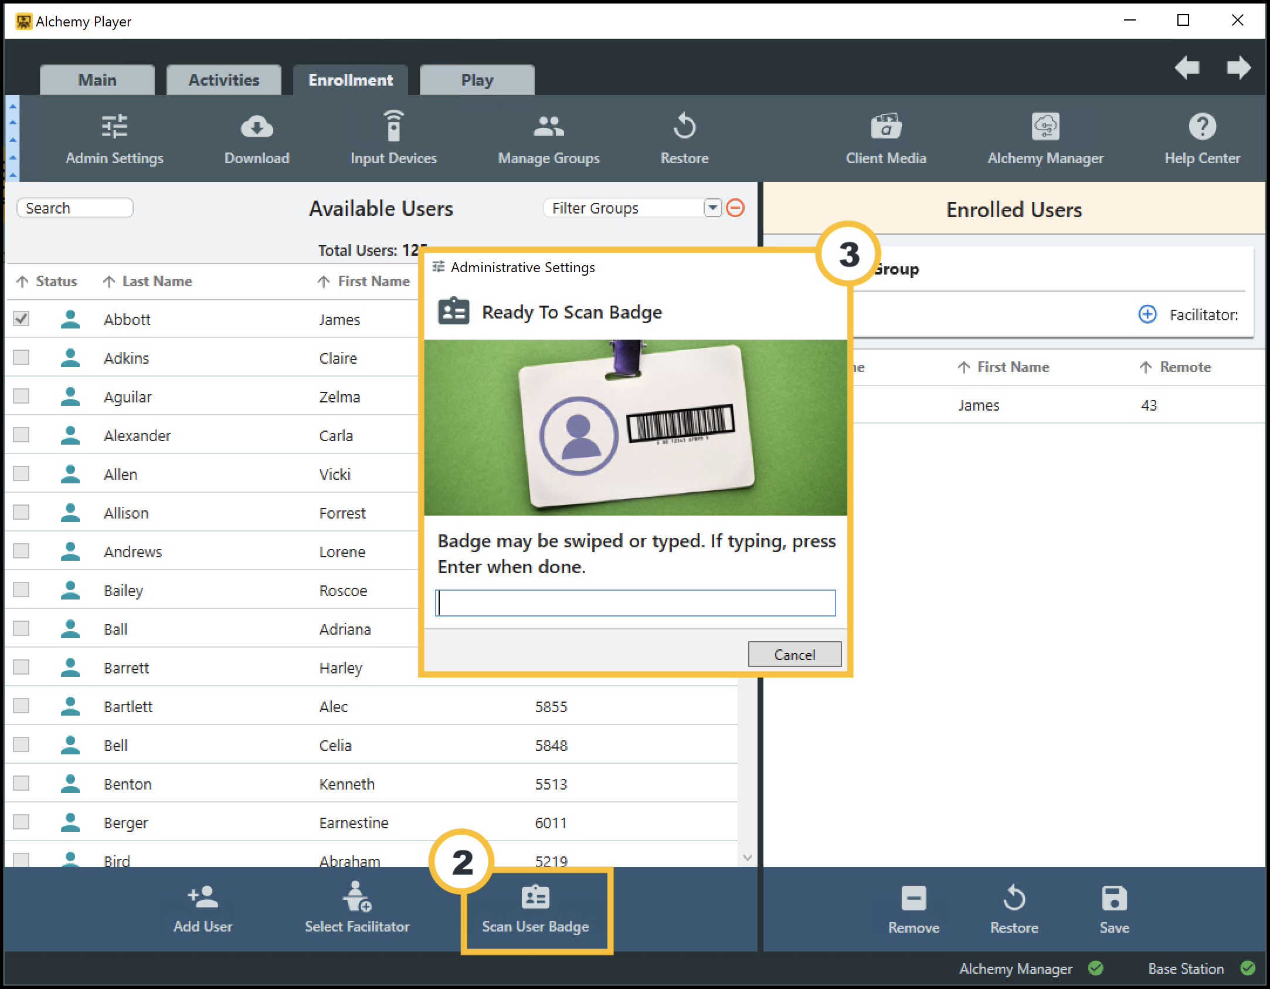
Task: Clear group filter with red minus icon
Action: (735, 208)
